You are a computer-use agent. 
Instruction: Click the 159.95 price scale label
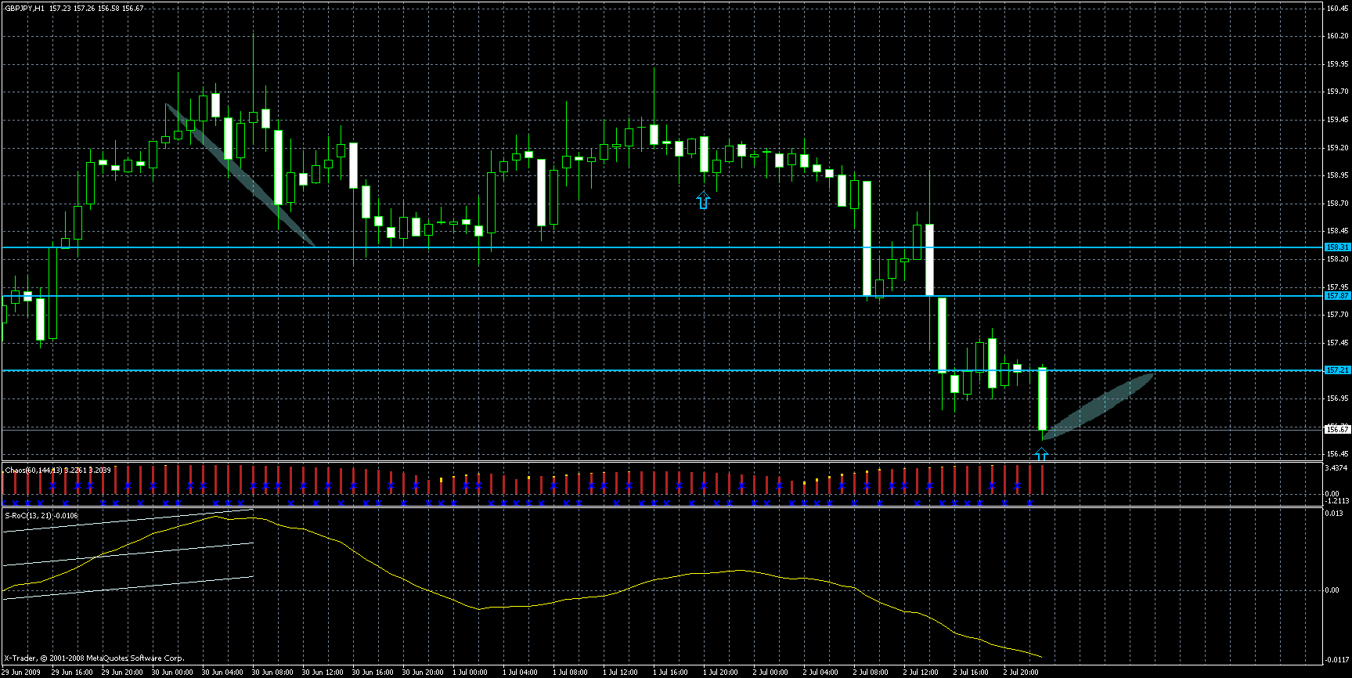coord(1337,64)
